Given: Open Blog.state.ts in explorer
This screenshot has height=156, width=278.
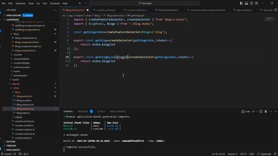Looking at the screenshot, I should 23,113.
